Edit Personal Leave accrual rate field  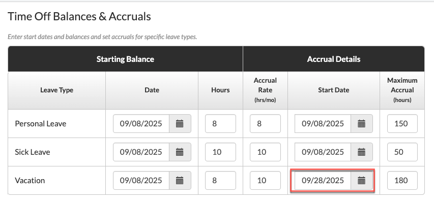(265, 124)
